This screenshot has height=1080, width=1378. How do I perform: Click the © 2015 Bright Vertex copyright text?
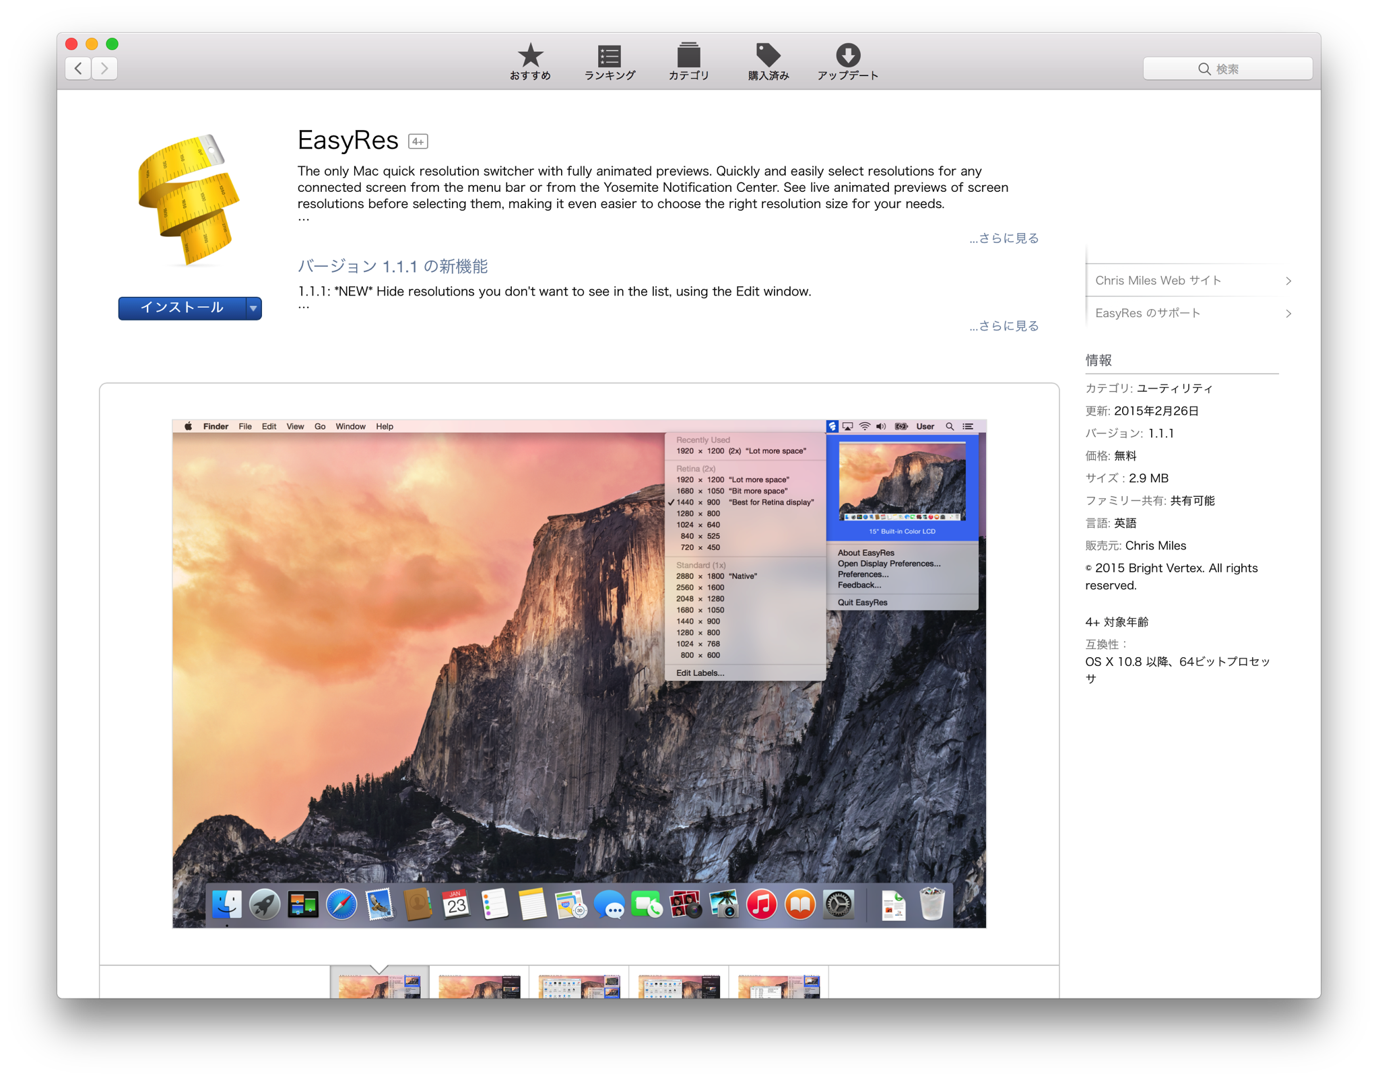click(1171, 576)
